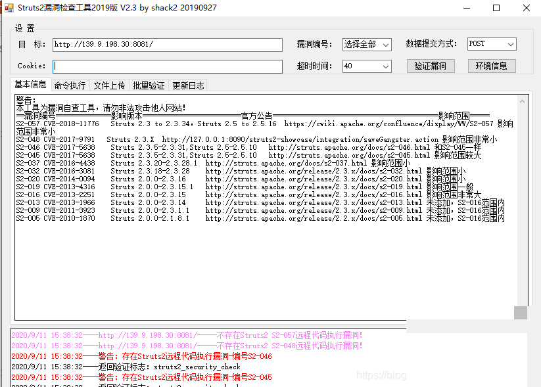Image resolution: width=541 pixels, height=387 pixels.
Task: Click the s2-057 cwiki.apache.org URL text
Action: (x=389, y=124)
